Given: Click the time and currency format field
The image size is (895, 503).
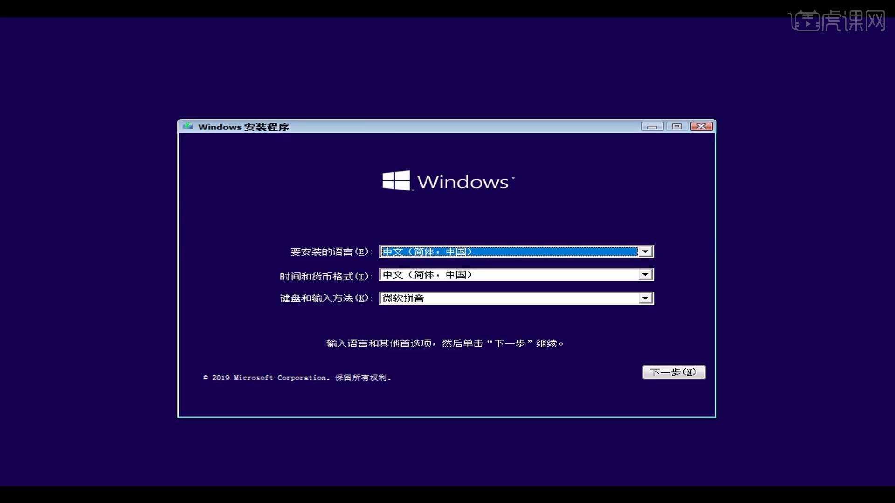Looking at the screenshot, I should [x=508, y=275].
